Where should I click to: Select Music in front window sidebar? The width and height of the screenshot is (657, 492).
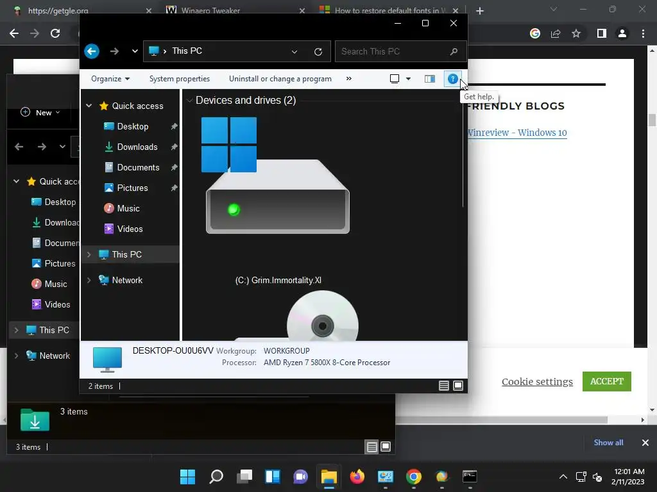(x=128, y=208)
